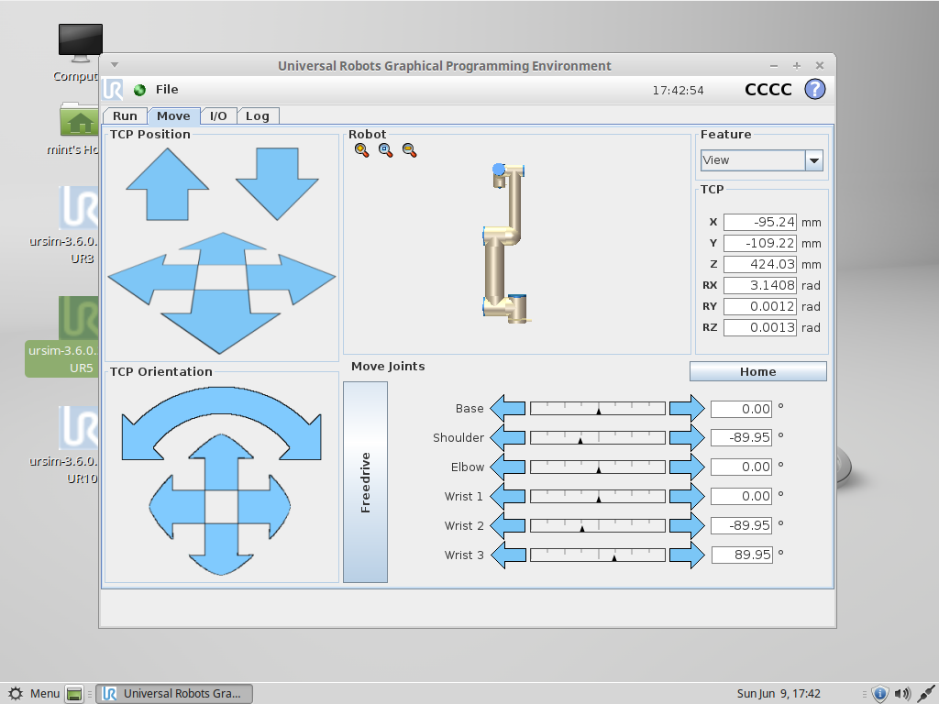
Task: Zoom in on the robot 3D view
Action: 361,149
